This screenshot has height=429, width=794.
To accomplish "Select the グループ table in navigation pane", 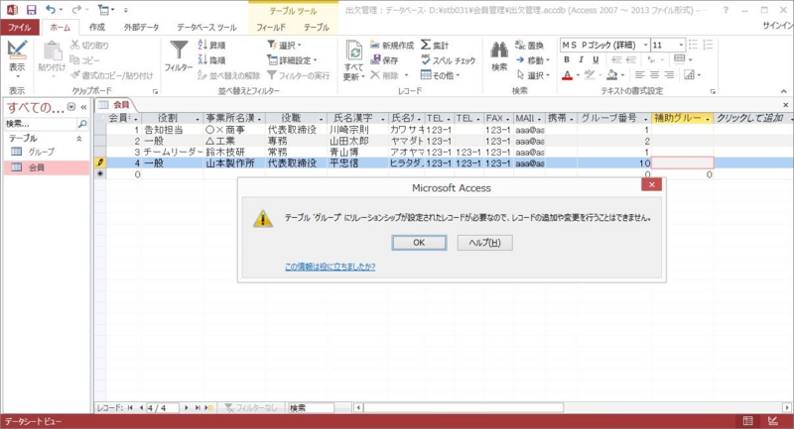I will 46,152.
